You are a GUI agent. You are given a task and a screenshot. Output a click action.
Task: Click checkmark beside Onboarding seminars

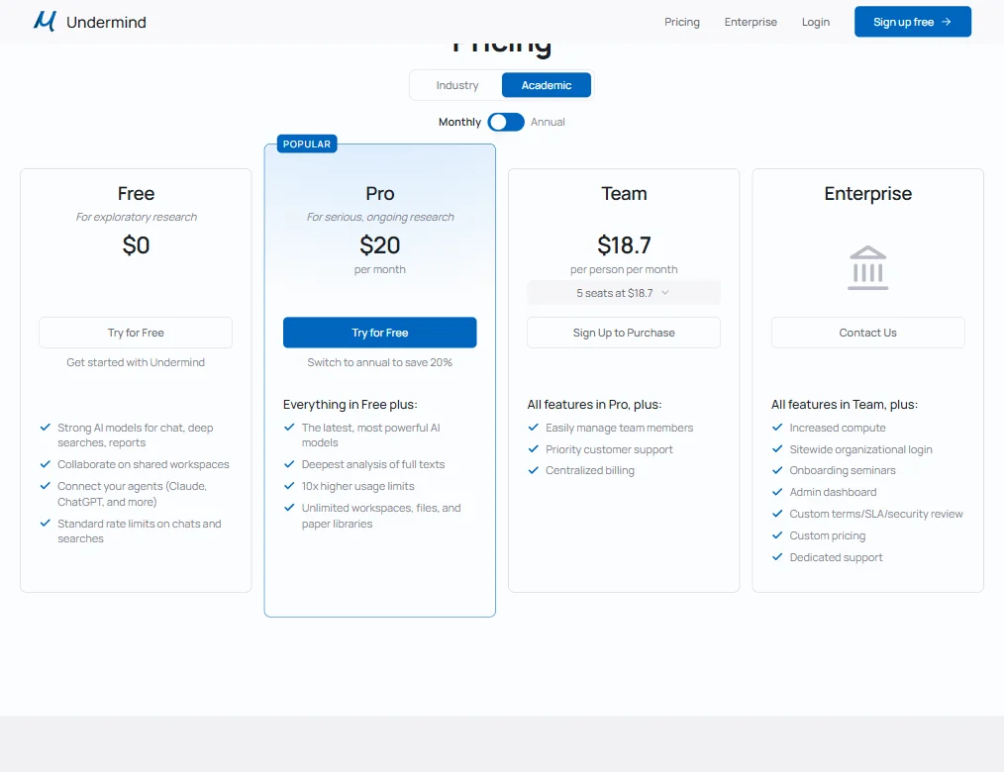777,470
